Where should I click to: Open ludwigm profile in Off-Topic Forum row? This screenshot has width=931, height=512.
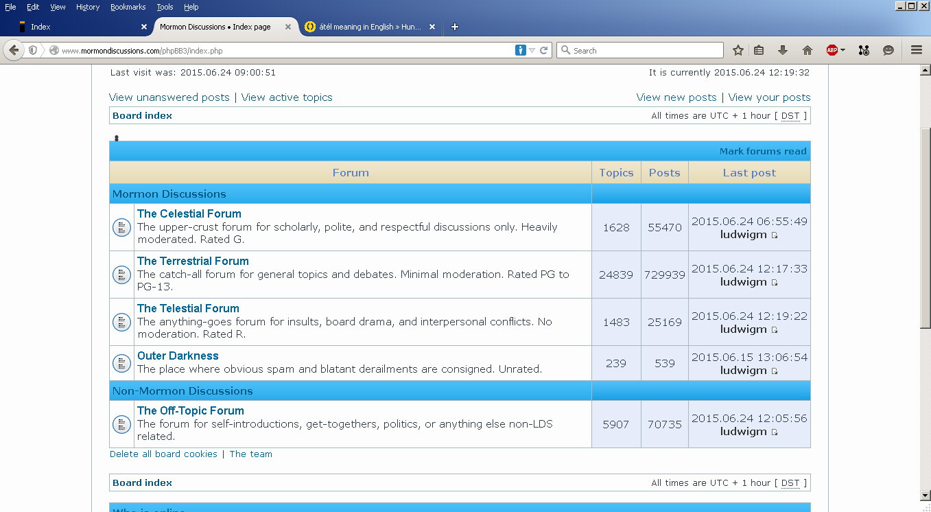(743, 432)
